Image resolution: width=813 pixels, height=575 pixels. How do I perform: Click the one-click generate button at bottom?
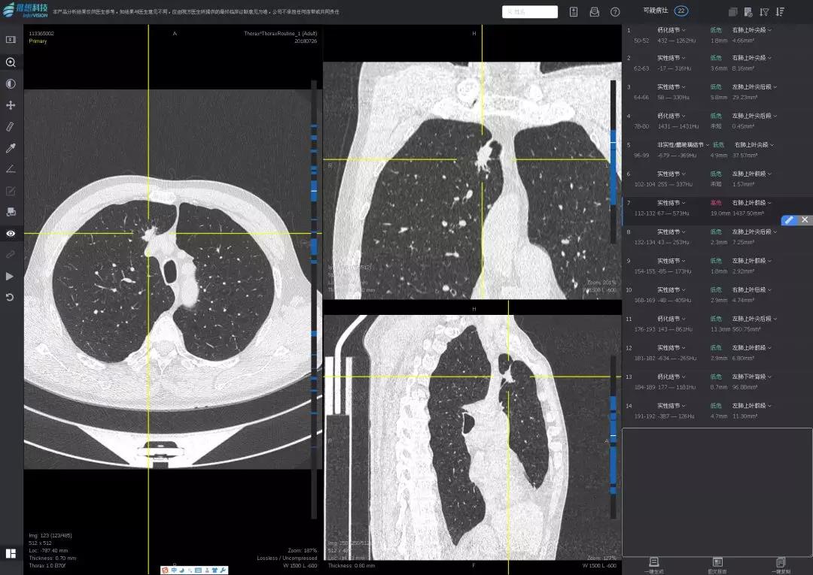[654, 564]
